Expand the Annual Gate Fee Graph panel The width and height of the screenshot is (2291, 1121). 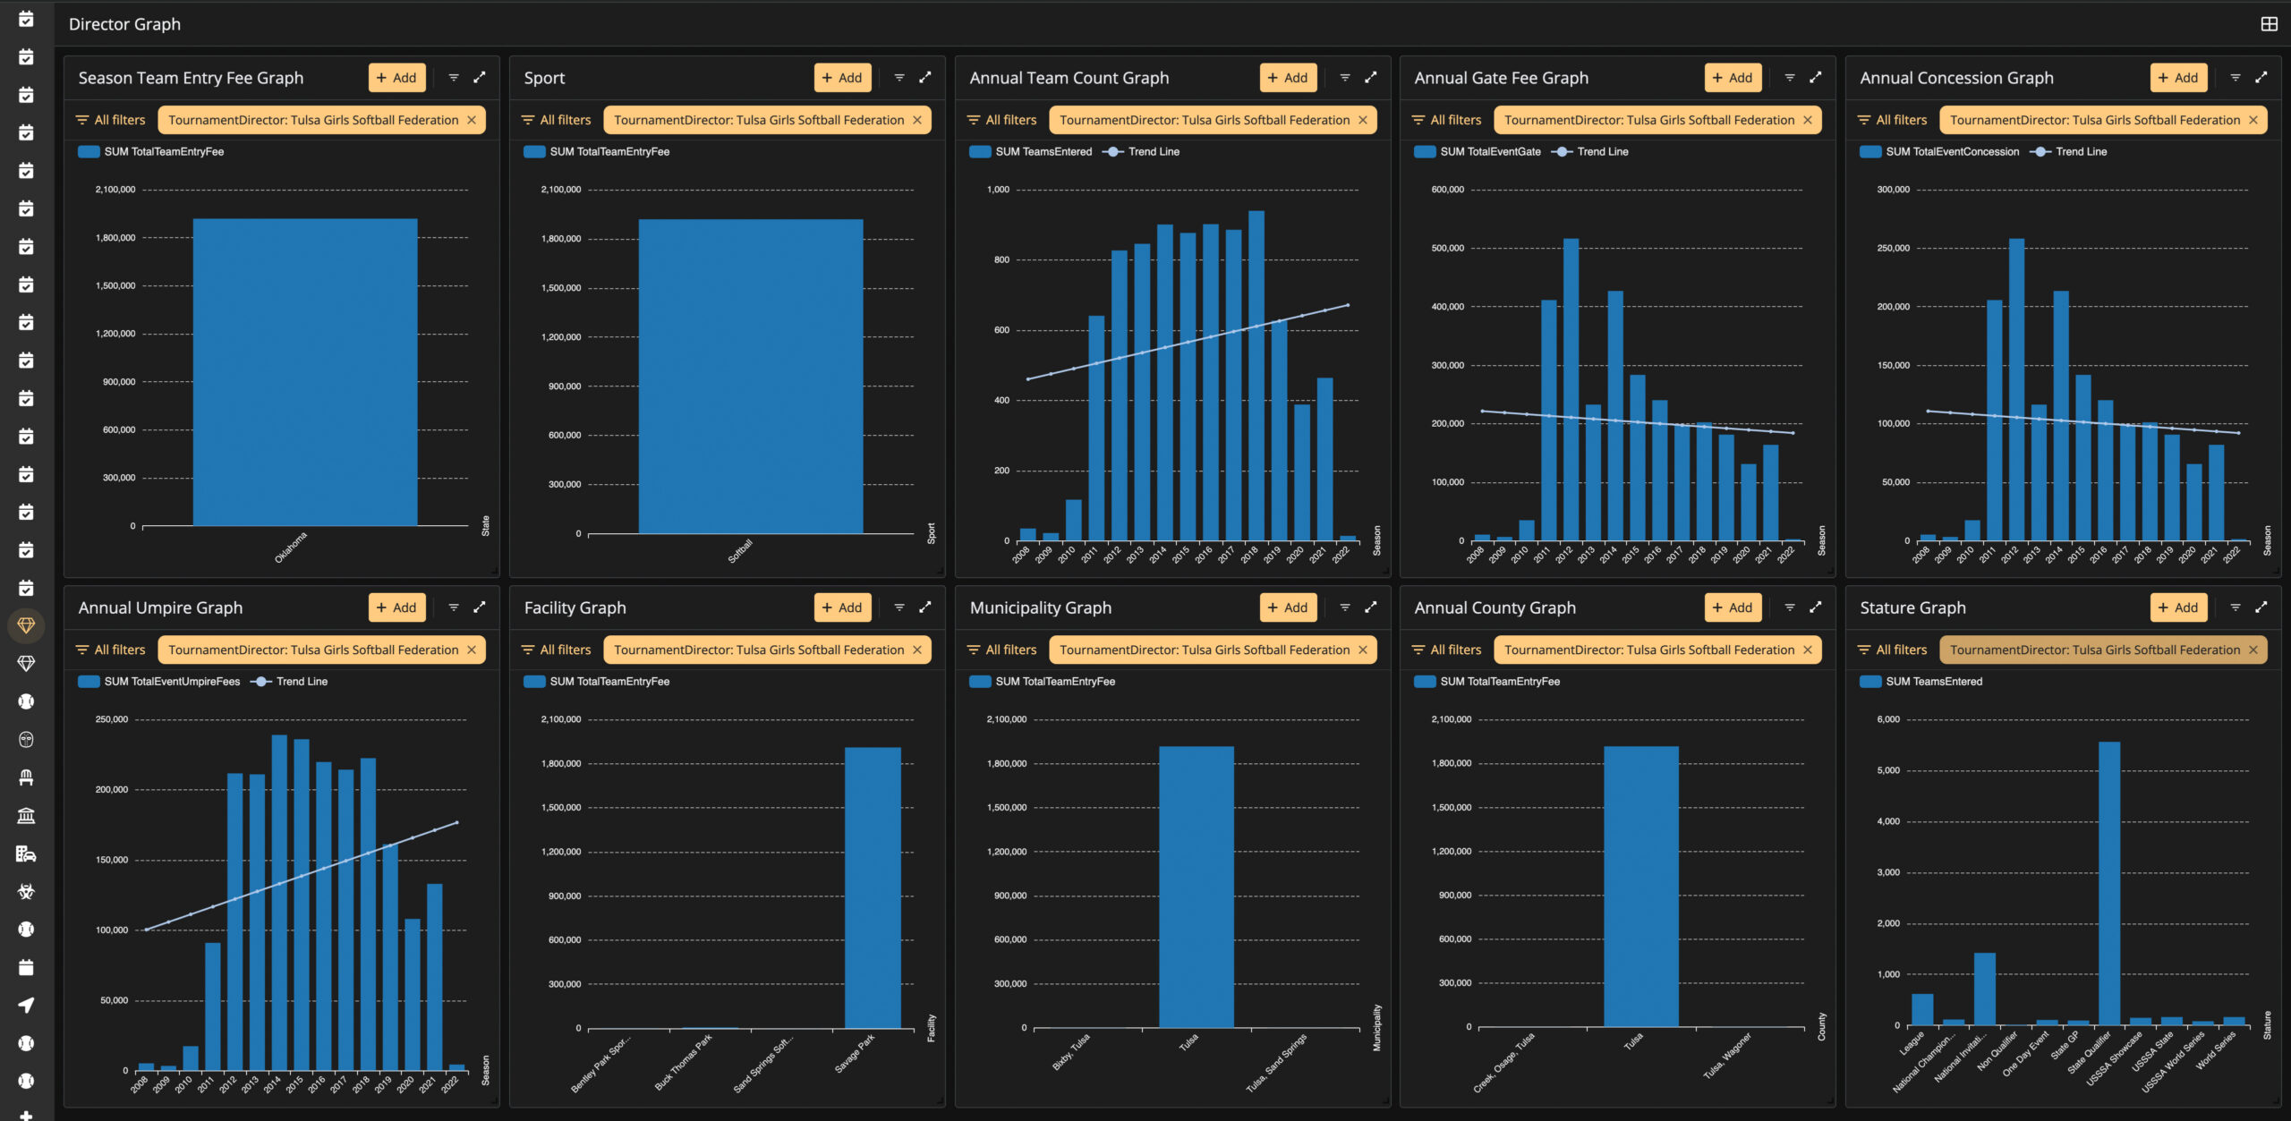click(1815, 78)
